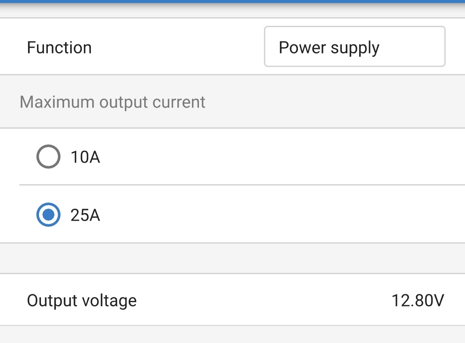Viewport: 465px width, 343px height.
Task: Select the 10A radio button
Action: coord(48,156)
